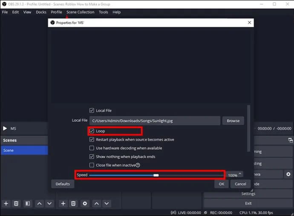Open the Help menu
The image size is (294, 216).
[116, 12]
